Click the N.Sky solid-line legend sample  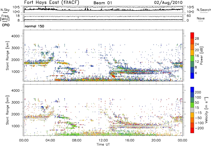[5, 12]
